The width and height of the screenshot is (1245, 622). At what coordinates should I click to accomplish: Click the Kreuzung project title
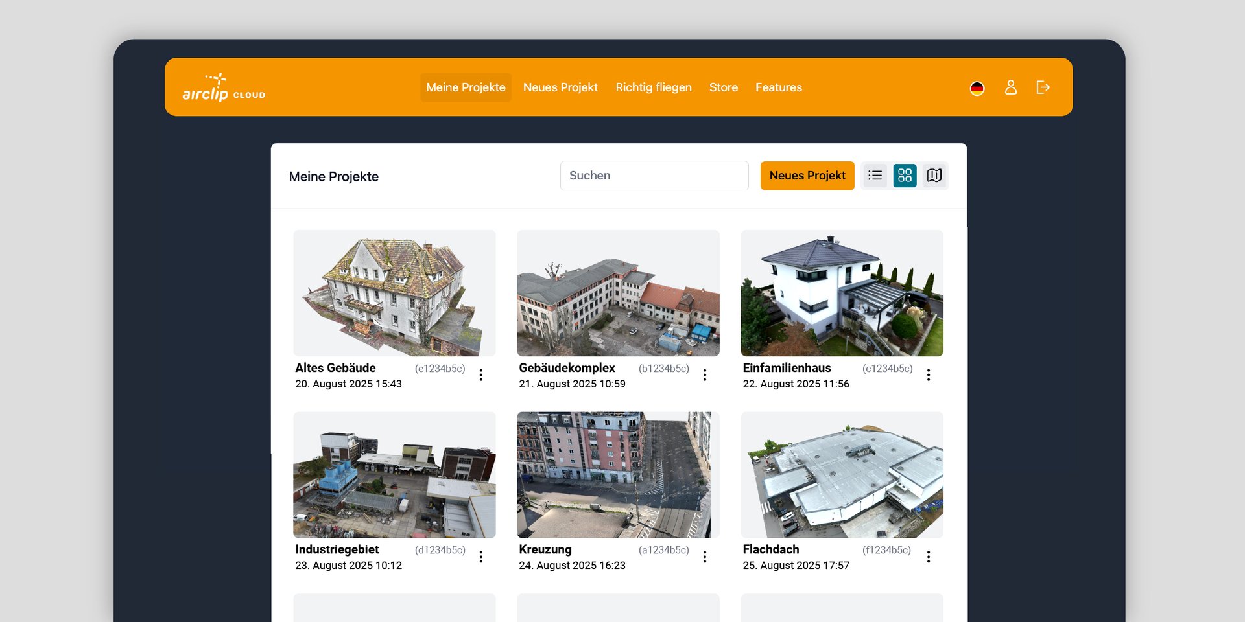click(x=545, y=549)
